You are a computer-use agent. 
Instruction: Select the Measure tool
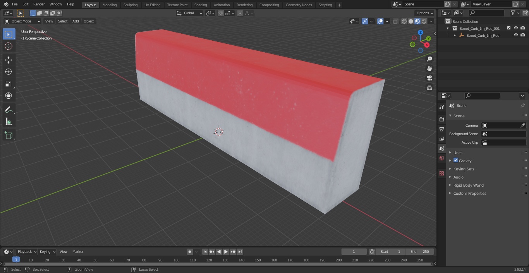[9, 122]
